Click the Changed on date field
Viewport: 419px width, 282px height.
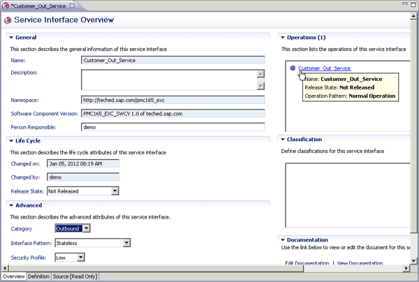[83, 164]
